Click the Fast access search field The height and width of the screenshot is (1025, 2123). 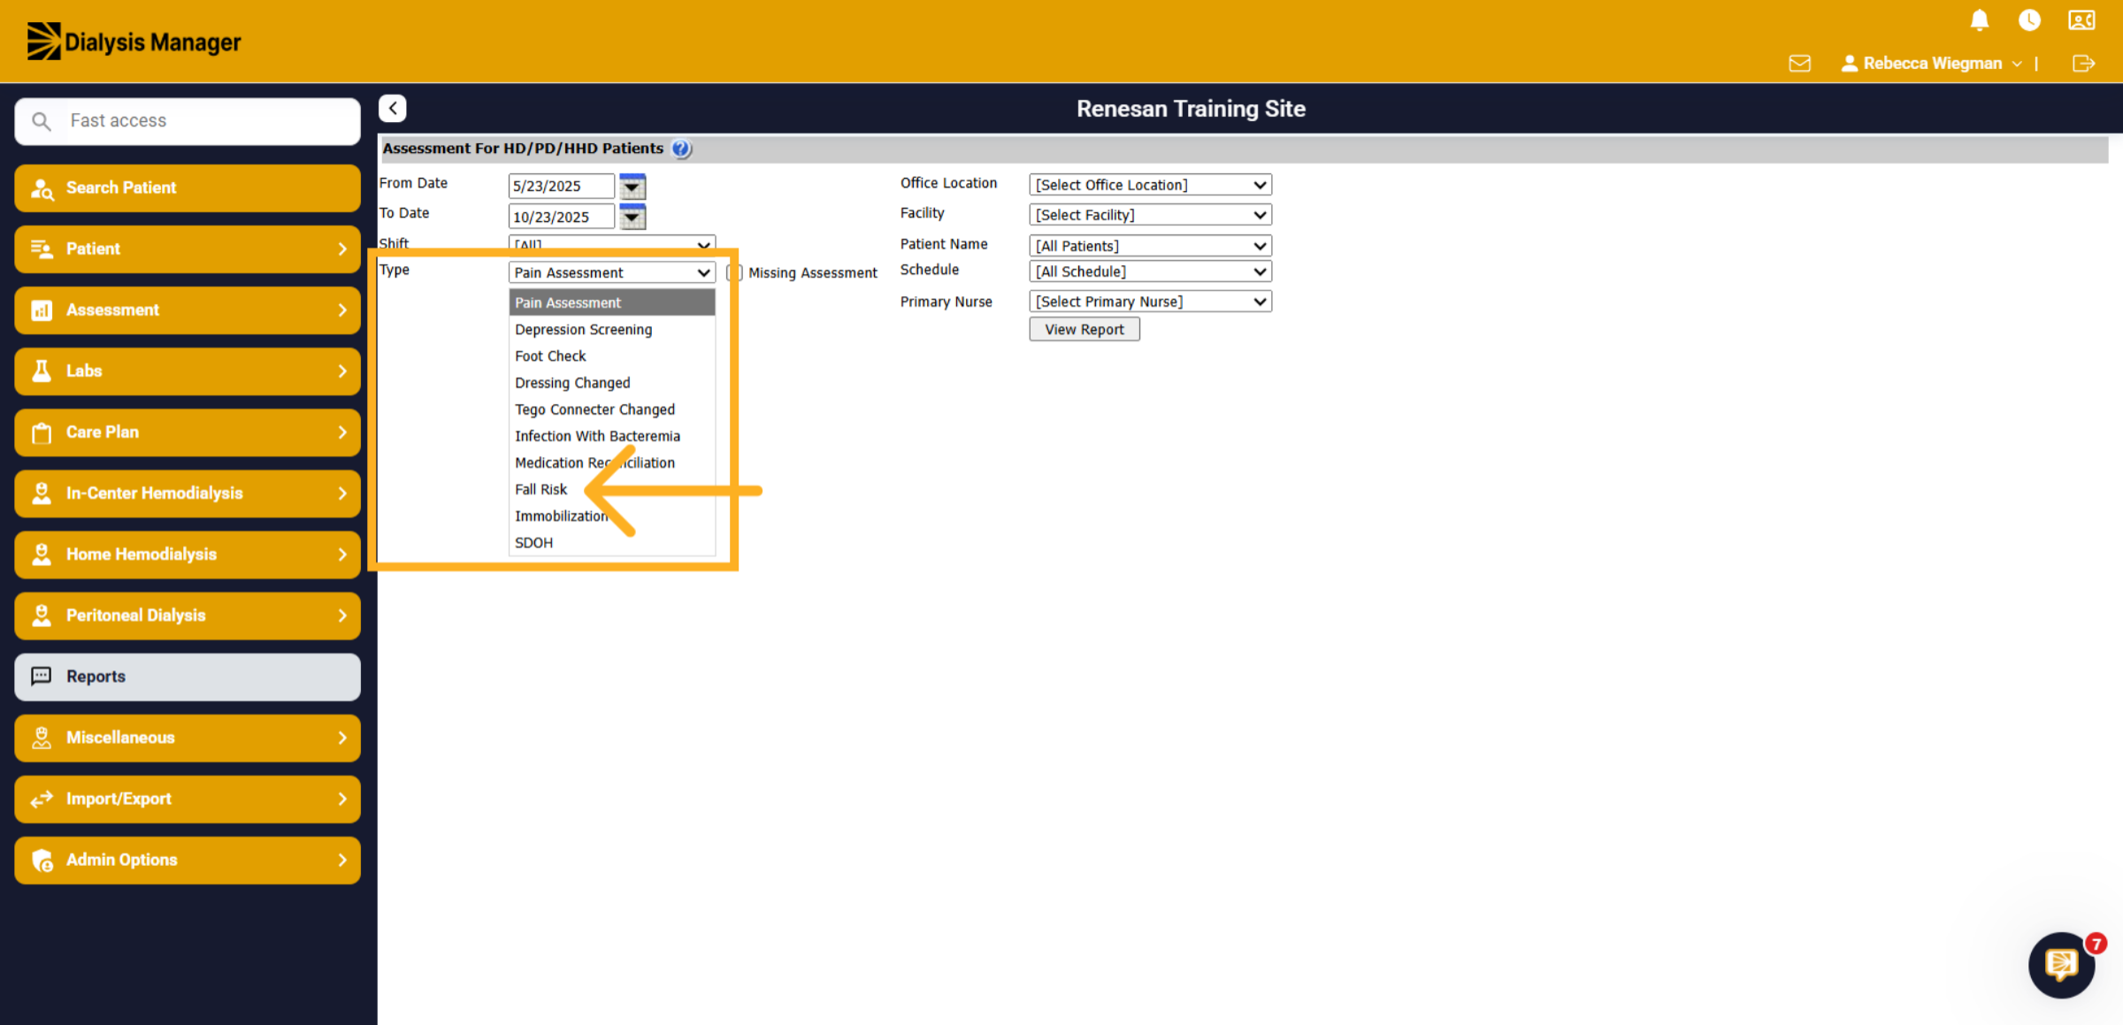pos(188,121)
